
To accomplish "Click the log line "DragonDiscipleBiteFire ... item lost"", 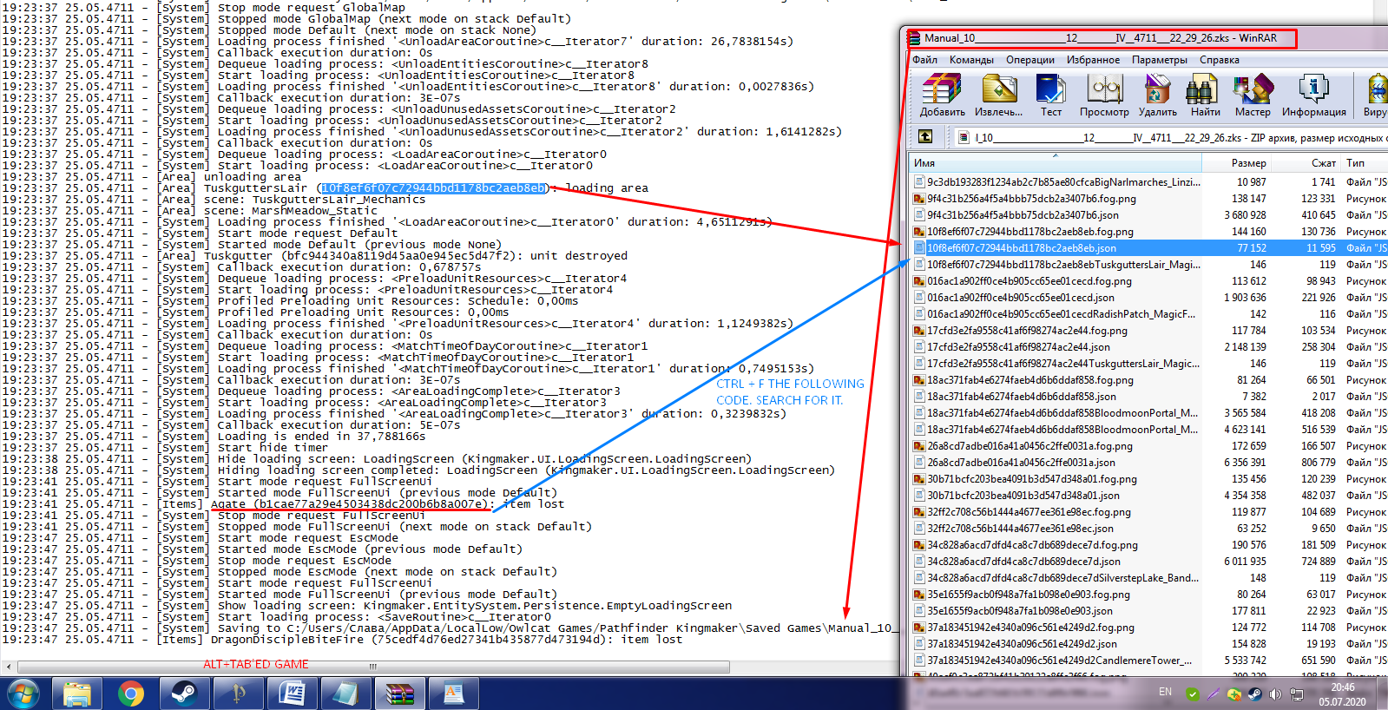I will (x=342, y=640).
